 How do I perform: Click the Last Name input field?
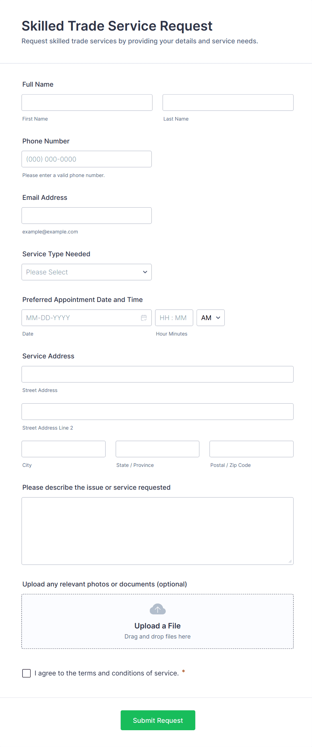tap(228, 102)
